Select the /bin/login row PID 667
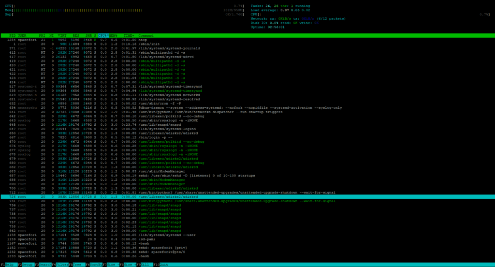495x267 pixels. coord(247,137)
